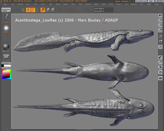164x131 pixels.
Task: Click the SysPalette button
Action: [6, 63]
